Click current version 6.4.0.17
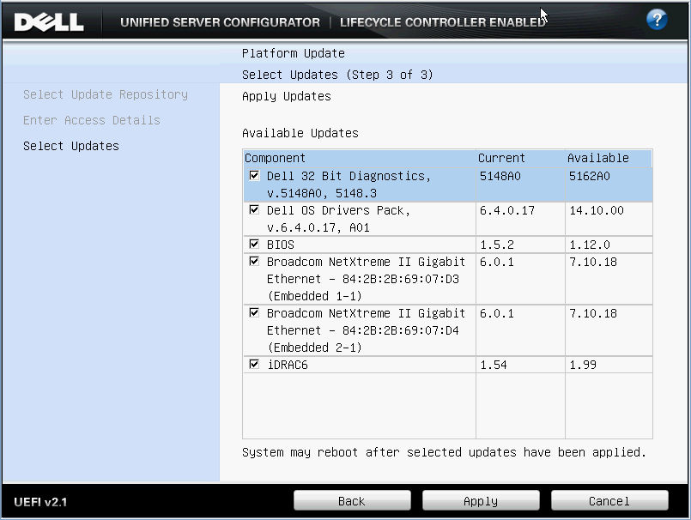Image resolution: width=691 pixels, height=520 pixels. [x=507, y=210]
